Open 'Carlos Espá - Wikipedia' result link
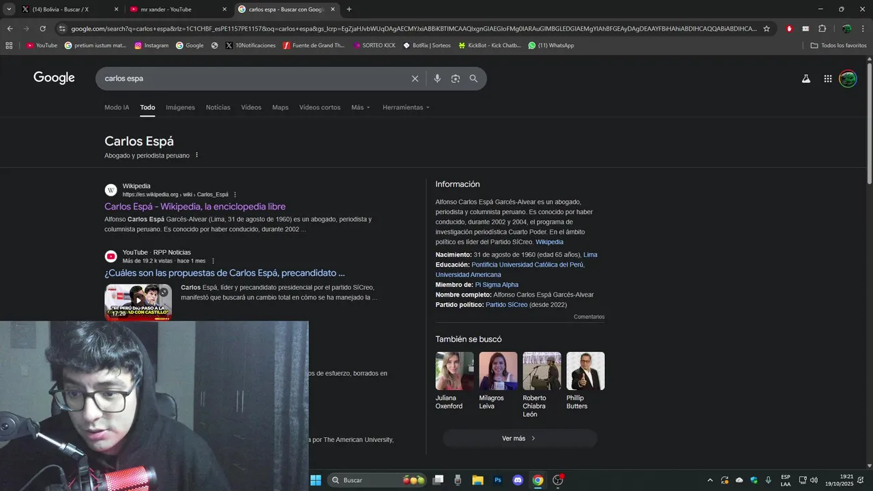Screen dimensions: 873x491 coord(195,207)
